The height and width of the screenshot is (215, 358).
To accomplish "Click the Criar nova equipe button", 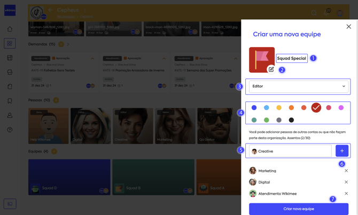I will point(298,209).
